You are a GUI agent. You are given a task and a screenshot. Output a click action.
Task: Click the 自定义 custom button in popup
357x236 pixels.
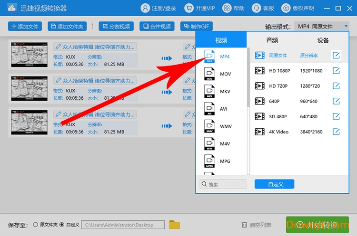(x=274, y=184)
